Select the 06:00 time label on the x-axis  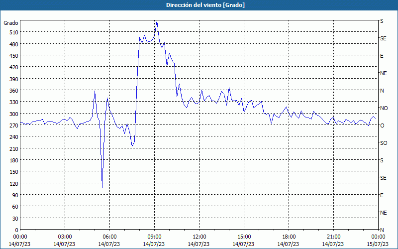click(109, 237)
